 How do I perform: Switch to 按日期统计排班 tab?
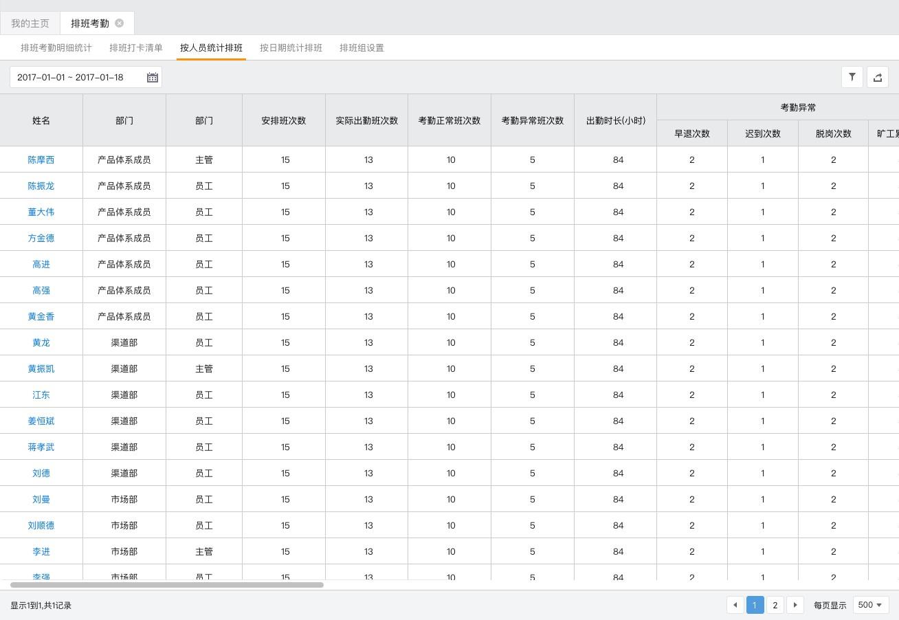coord(291,48)
